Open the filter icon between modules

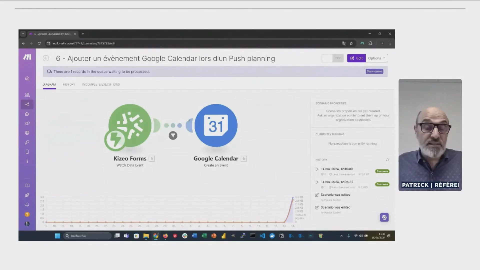click(173, 135)
